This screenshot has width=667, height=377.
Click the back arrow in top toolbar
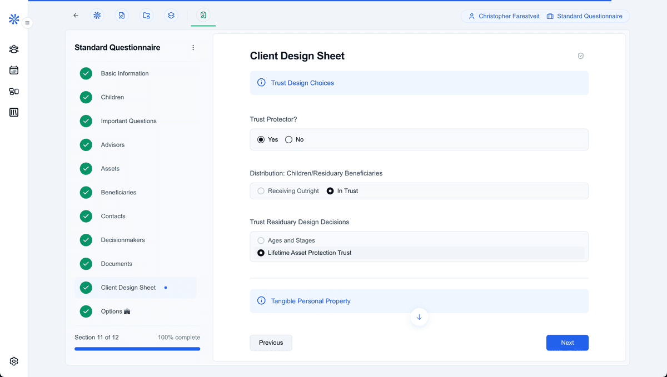[x=76, y=16]
